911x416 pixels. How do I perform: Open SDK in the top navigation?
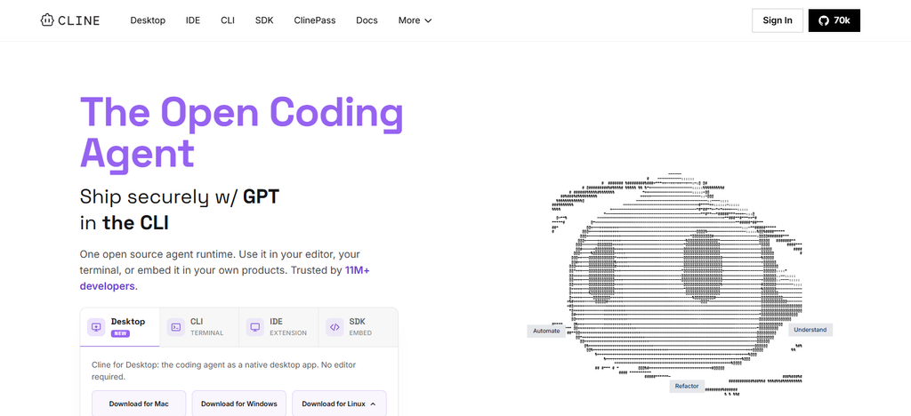click(x=264, y=20)
